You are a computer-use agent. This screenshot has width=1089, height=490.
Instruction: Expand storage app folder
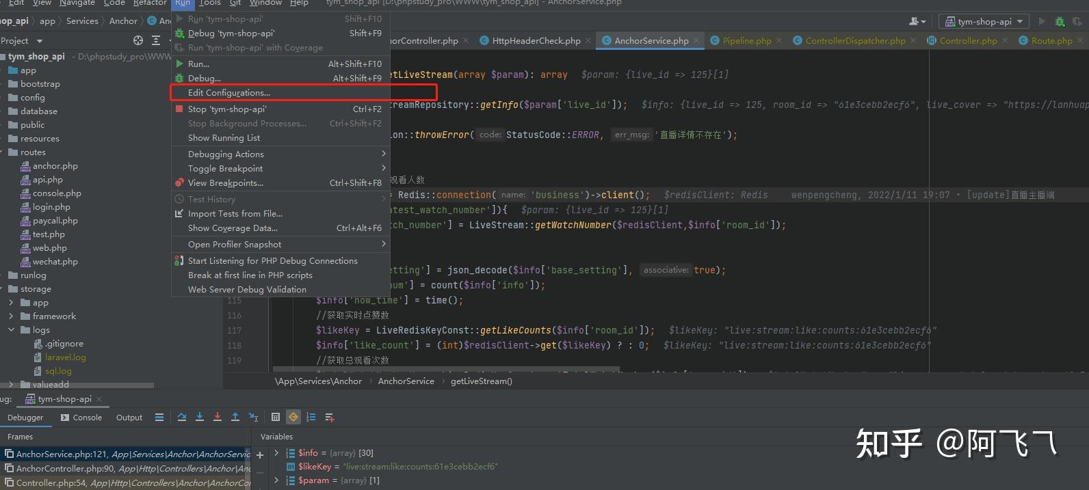(x=11, y=303)
